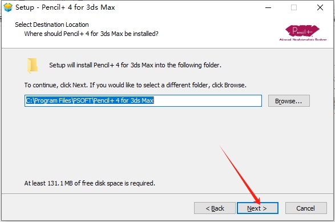Return to previous page with < Back
Viewport: 335px width, 222px height.
215,208
